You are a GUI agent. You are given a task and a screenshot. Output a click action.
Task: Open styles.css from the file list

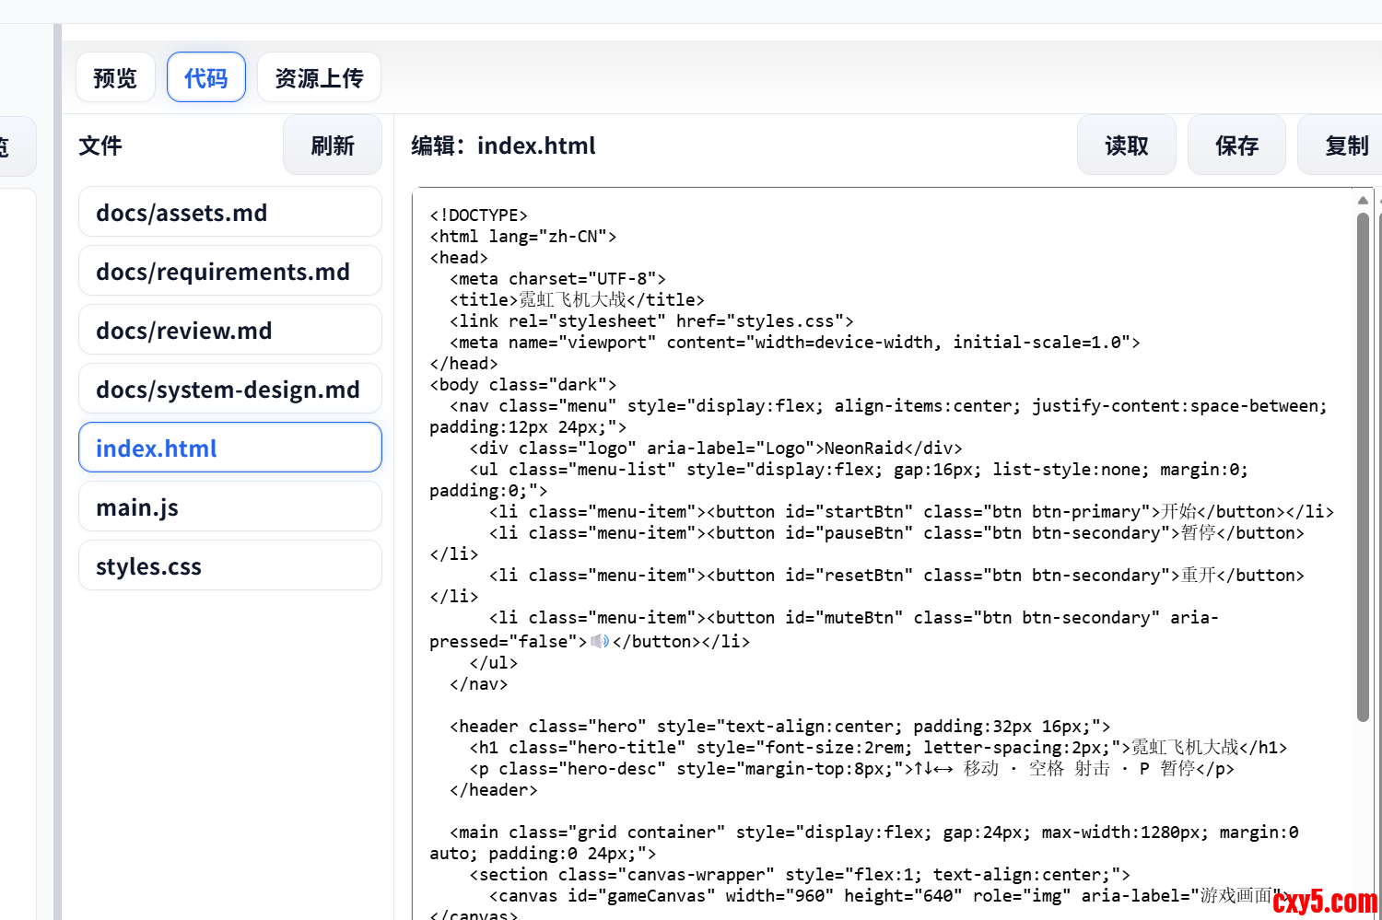click(x=230, y=566)
